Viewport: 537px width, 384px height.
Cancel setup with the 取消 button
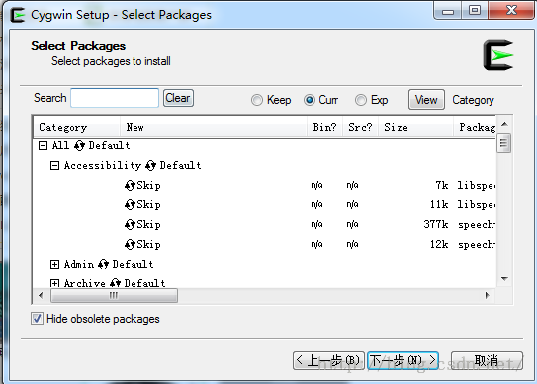(487, 360)
